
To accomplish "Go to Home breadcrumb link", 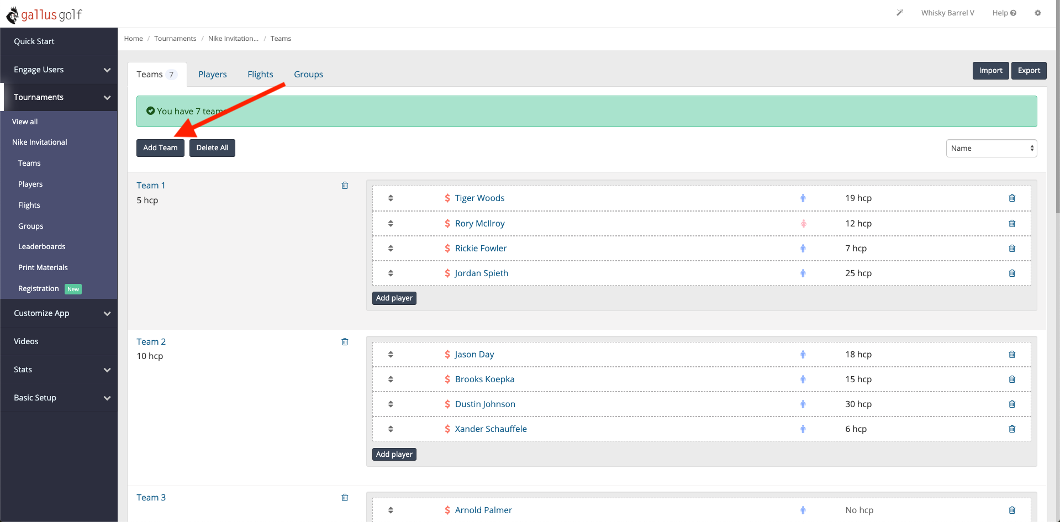I will [134, 39].
